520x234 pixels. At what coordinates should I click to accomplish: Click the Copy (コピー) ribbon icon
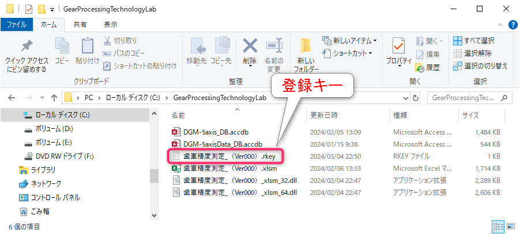point(62,46)
